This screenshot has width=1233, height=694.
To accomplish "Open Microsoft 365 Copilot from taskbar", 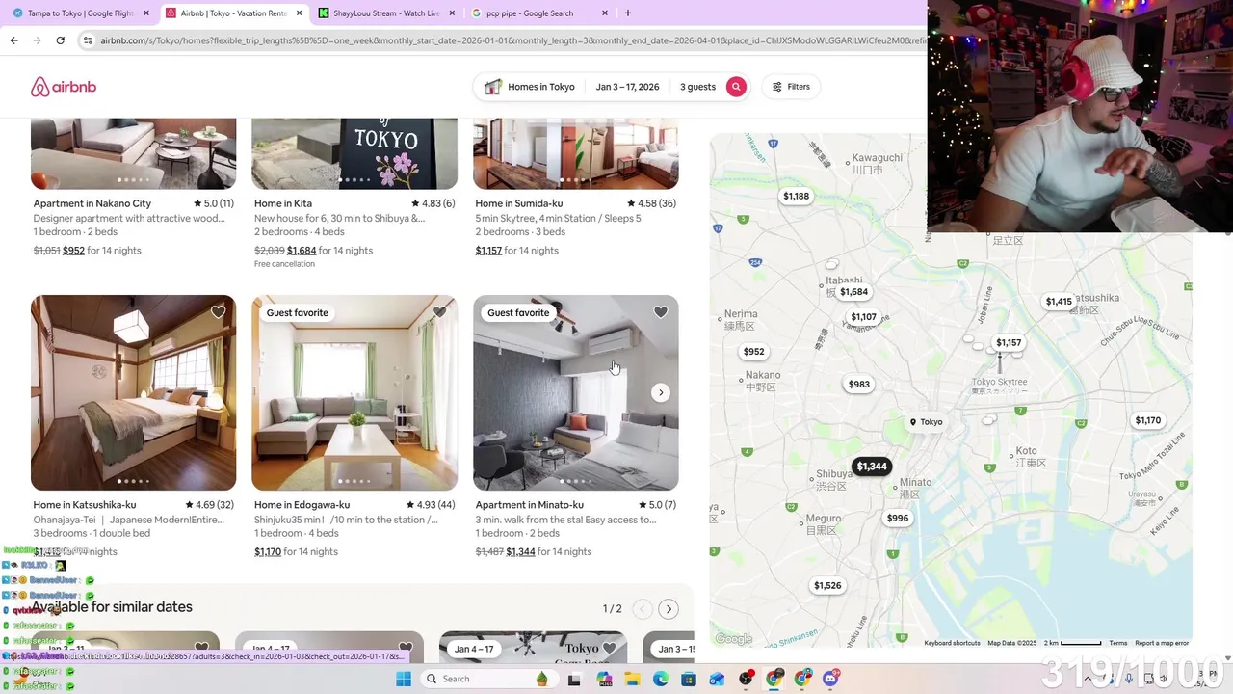I will (x=604, y=679).
